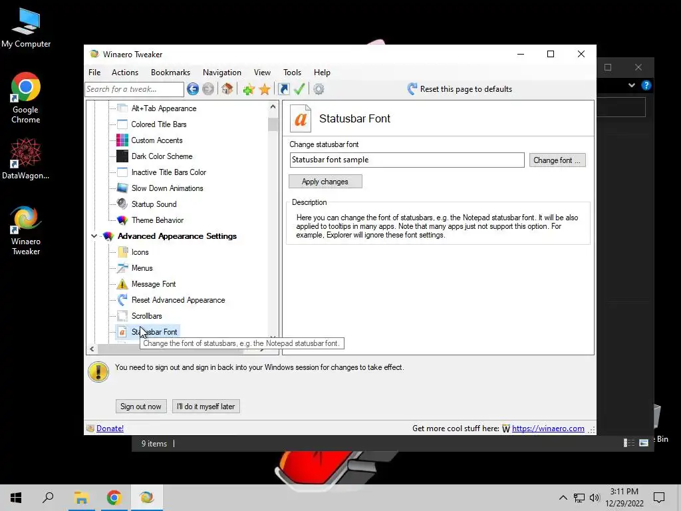Click the tree horizontal scrollbar left arrow

[92, 349]
